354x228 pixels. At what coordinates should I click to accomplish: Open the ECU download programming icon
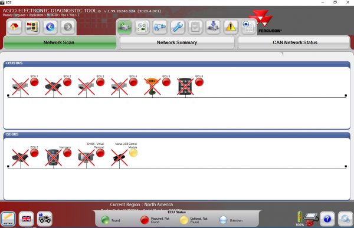[x=212, y=27]
